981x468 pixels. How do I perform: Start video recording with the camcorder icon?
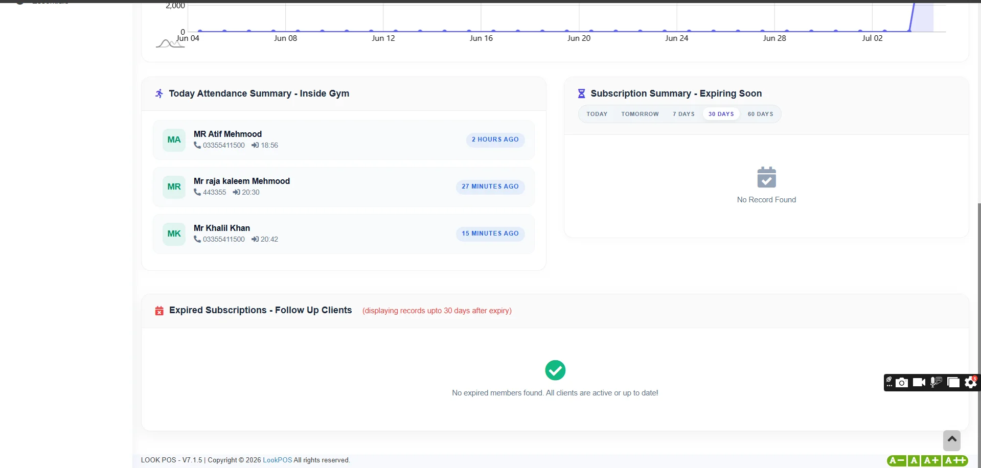point(919,382)
